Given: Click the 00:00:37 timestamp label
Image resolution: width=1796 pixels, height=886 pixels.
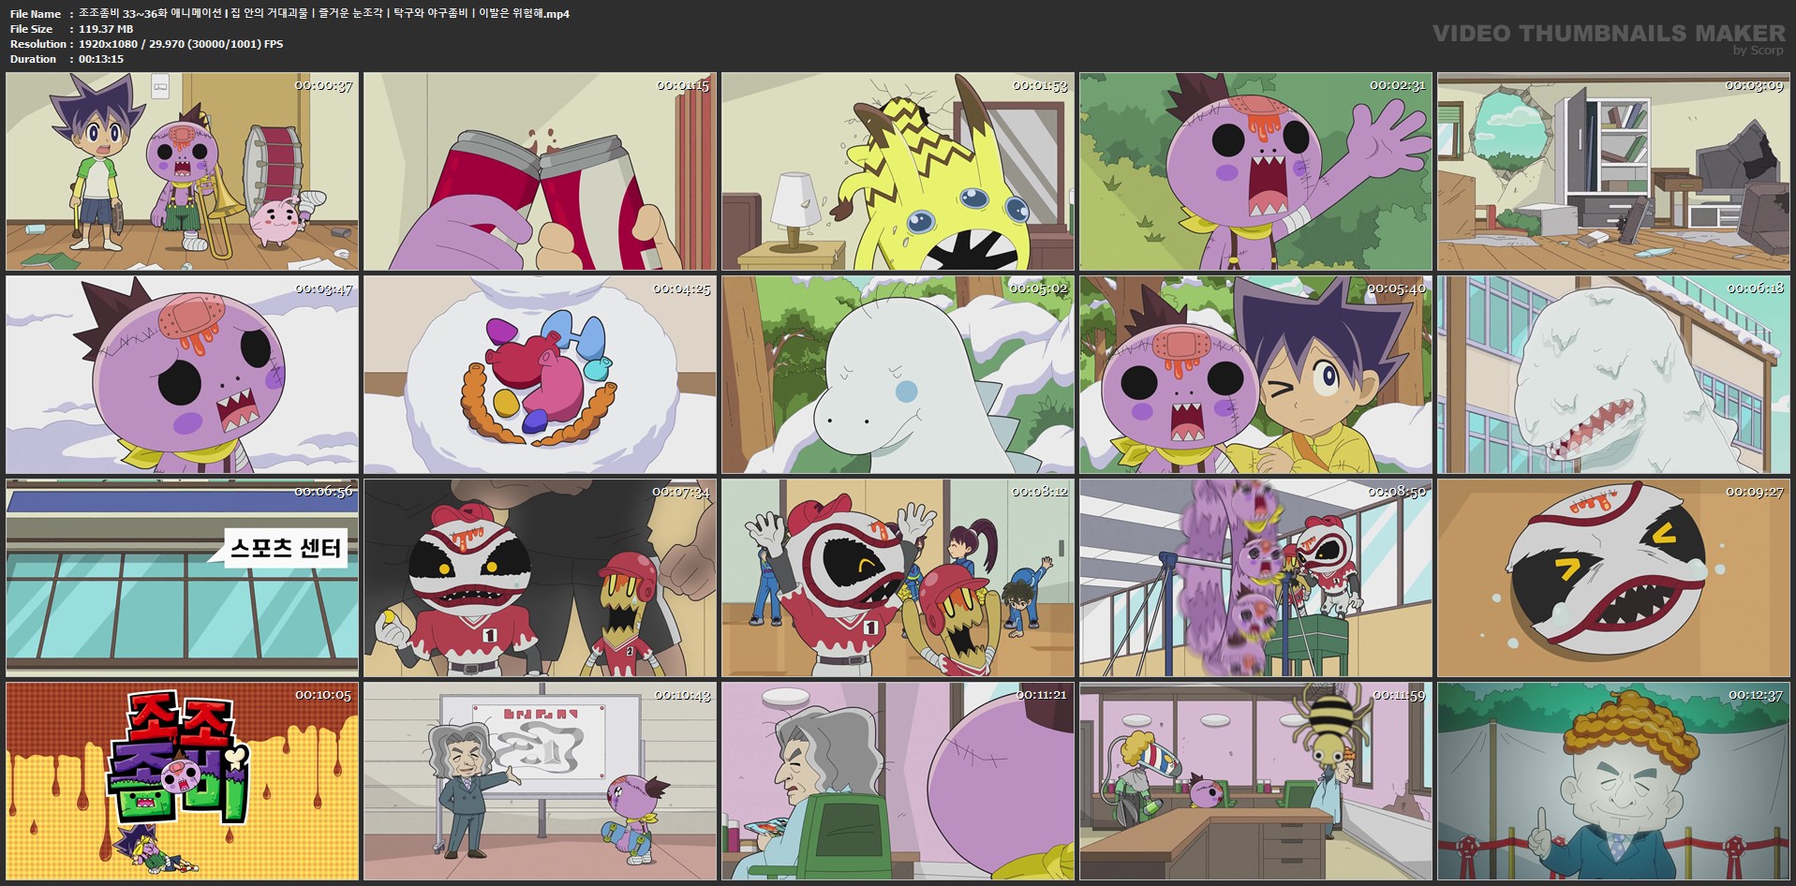Looking at the screenshot, I should pyautogui.click(x=323, y=85).
